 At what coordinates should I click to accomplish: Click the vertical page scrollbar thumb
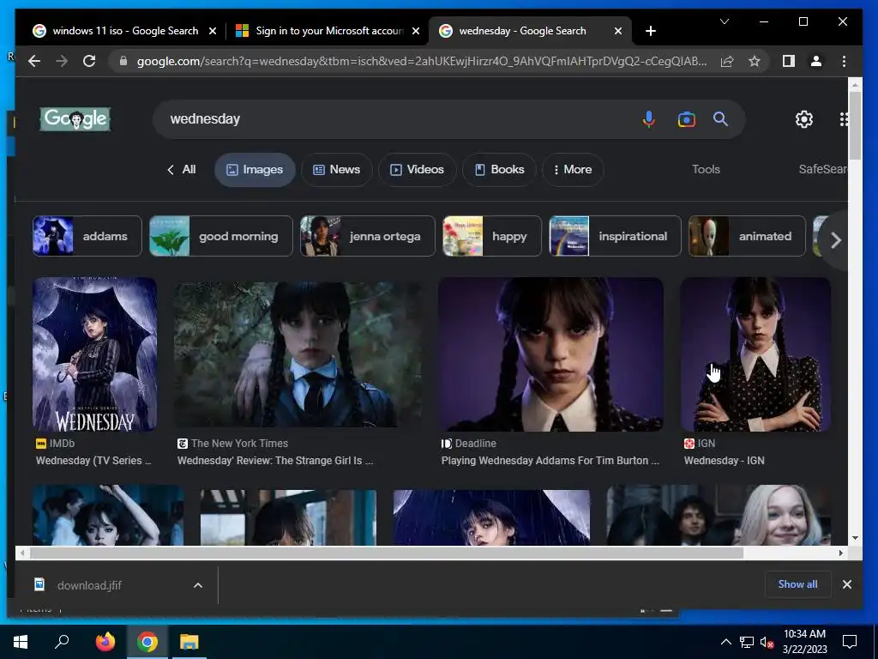(855, 125)
